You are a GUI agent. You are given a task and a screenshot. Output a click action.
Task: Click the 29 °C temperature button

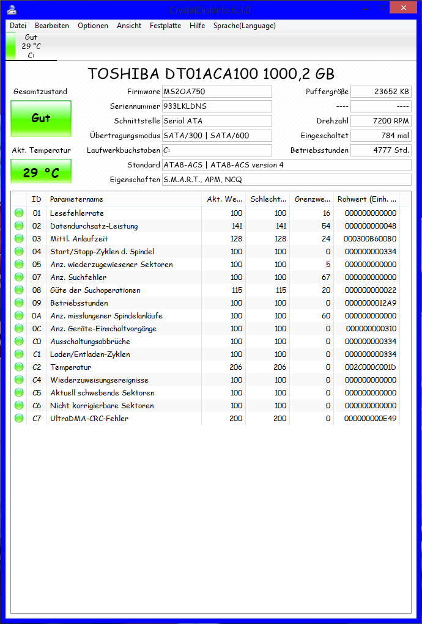click(41, 172)
